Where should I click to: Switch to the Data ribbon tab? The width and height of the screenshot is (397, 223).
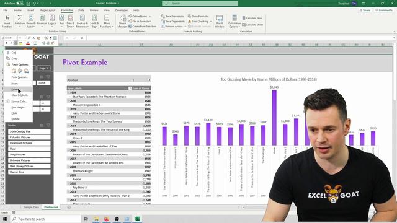(81, 10)
